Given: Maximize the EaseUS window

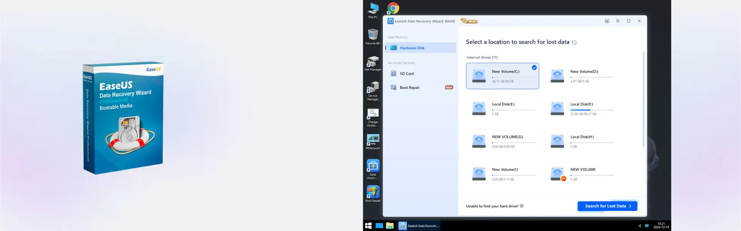Looking at the screenshot, I should (x=629, y=21).
